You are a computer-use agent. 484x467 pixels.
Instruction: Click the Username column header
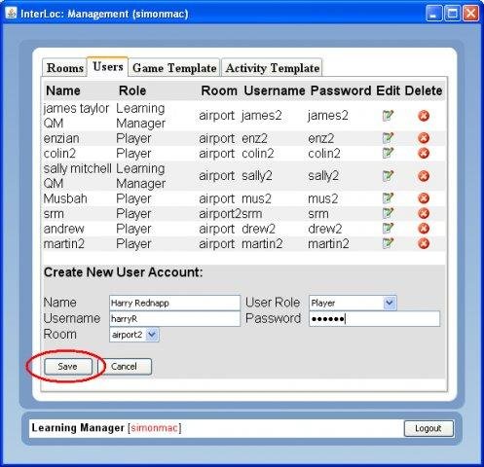pyautogui.click(x=275, y=90)
